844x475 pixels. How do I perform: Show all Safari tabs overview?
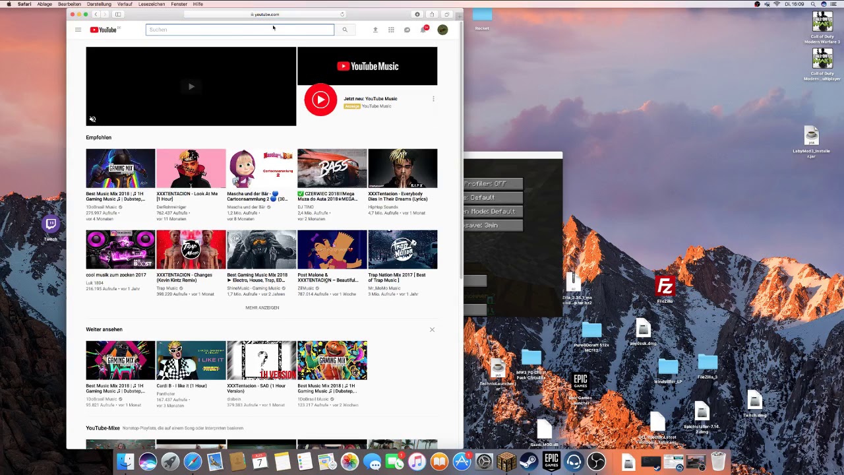point(446,14)
